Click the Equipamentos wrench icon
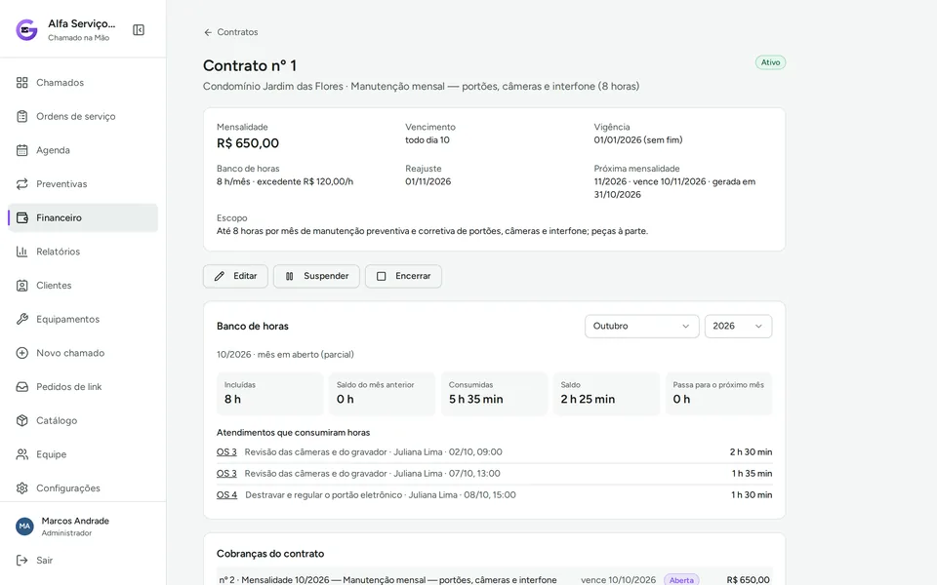937x585 pixels. tap(22, 320)
